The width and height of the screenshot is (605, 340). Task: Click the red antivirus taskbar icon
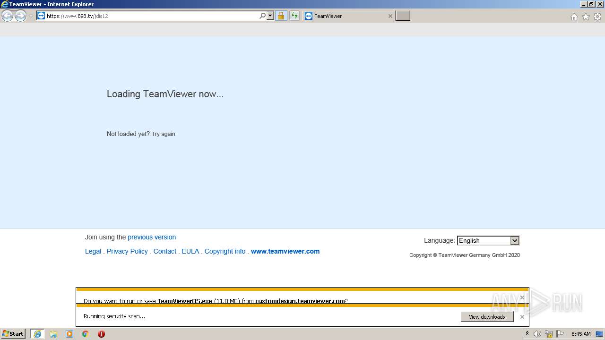tap(101, 334)
